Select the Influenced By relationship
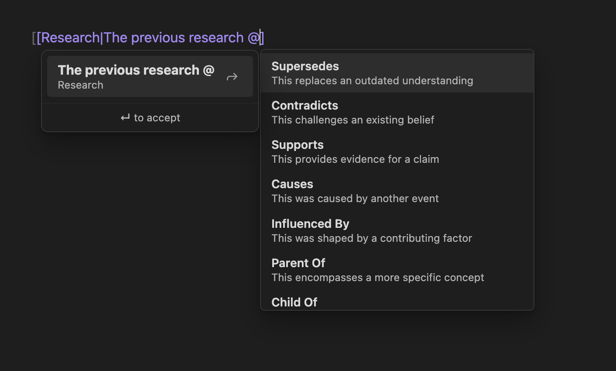This screenshot has height=371, width=616. point(310,224)
